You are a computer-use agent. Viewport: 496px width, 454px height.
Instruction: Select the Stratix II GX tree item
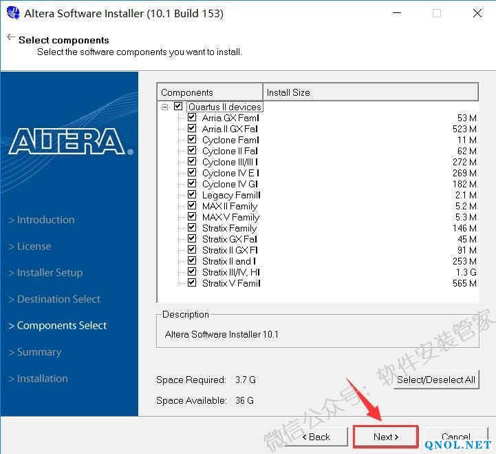coord(230,250)
